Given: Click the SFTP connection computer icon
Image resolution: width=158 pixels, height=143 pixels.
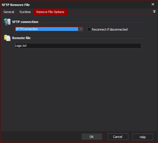Looking at the screenshot, I should [7, 22].
